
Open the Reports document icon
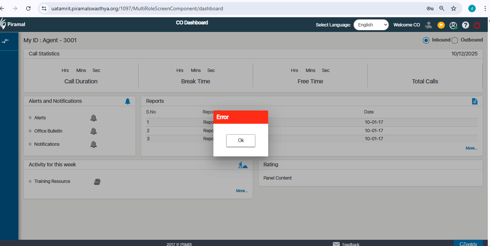(x=475, y=101)
